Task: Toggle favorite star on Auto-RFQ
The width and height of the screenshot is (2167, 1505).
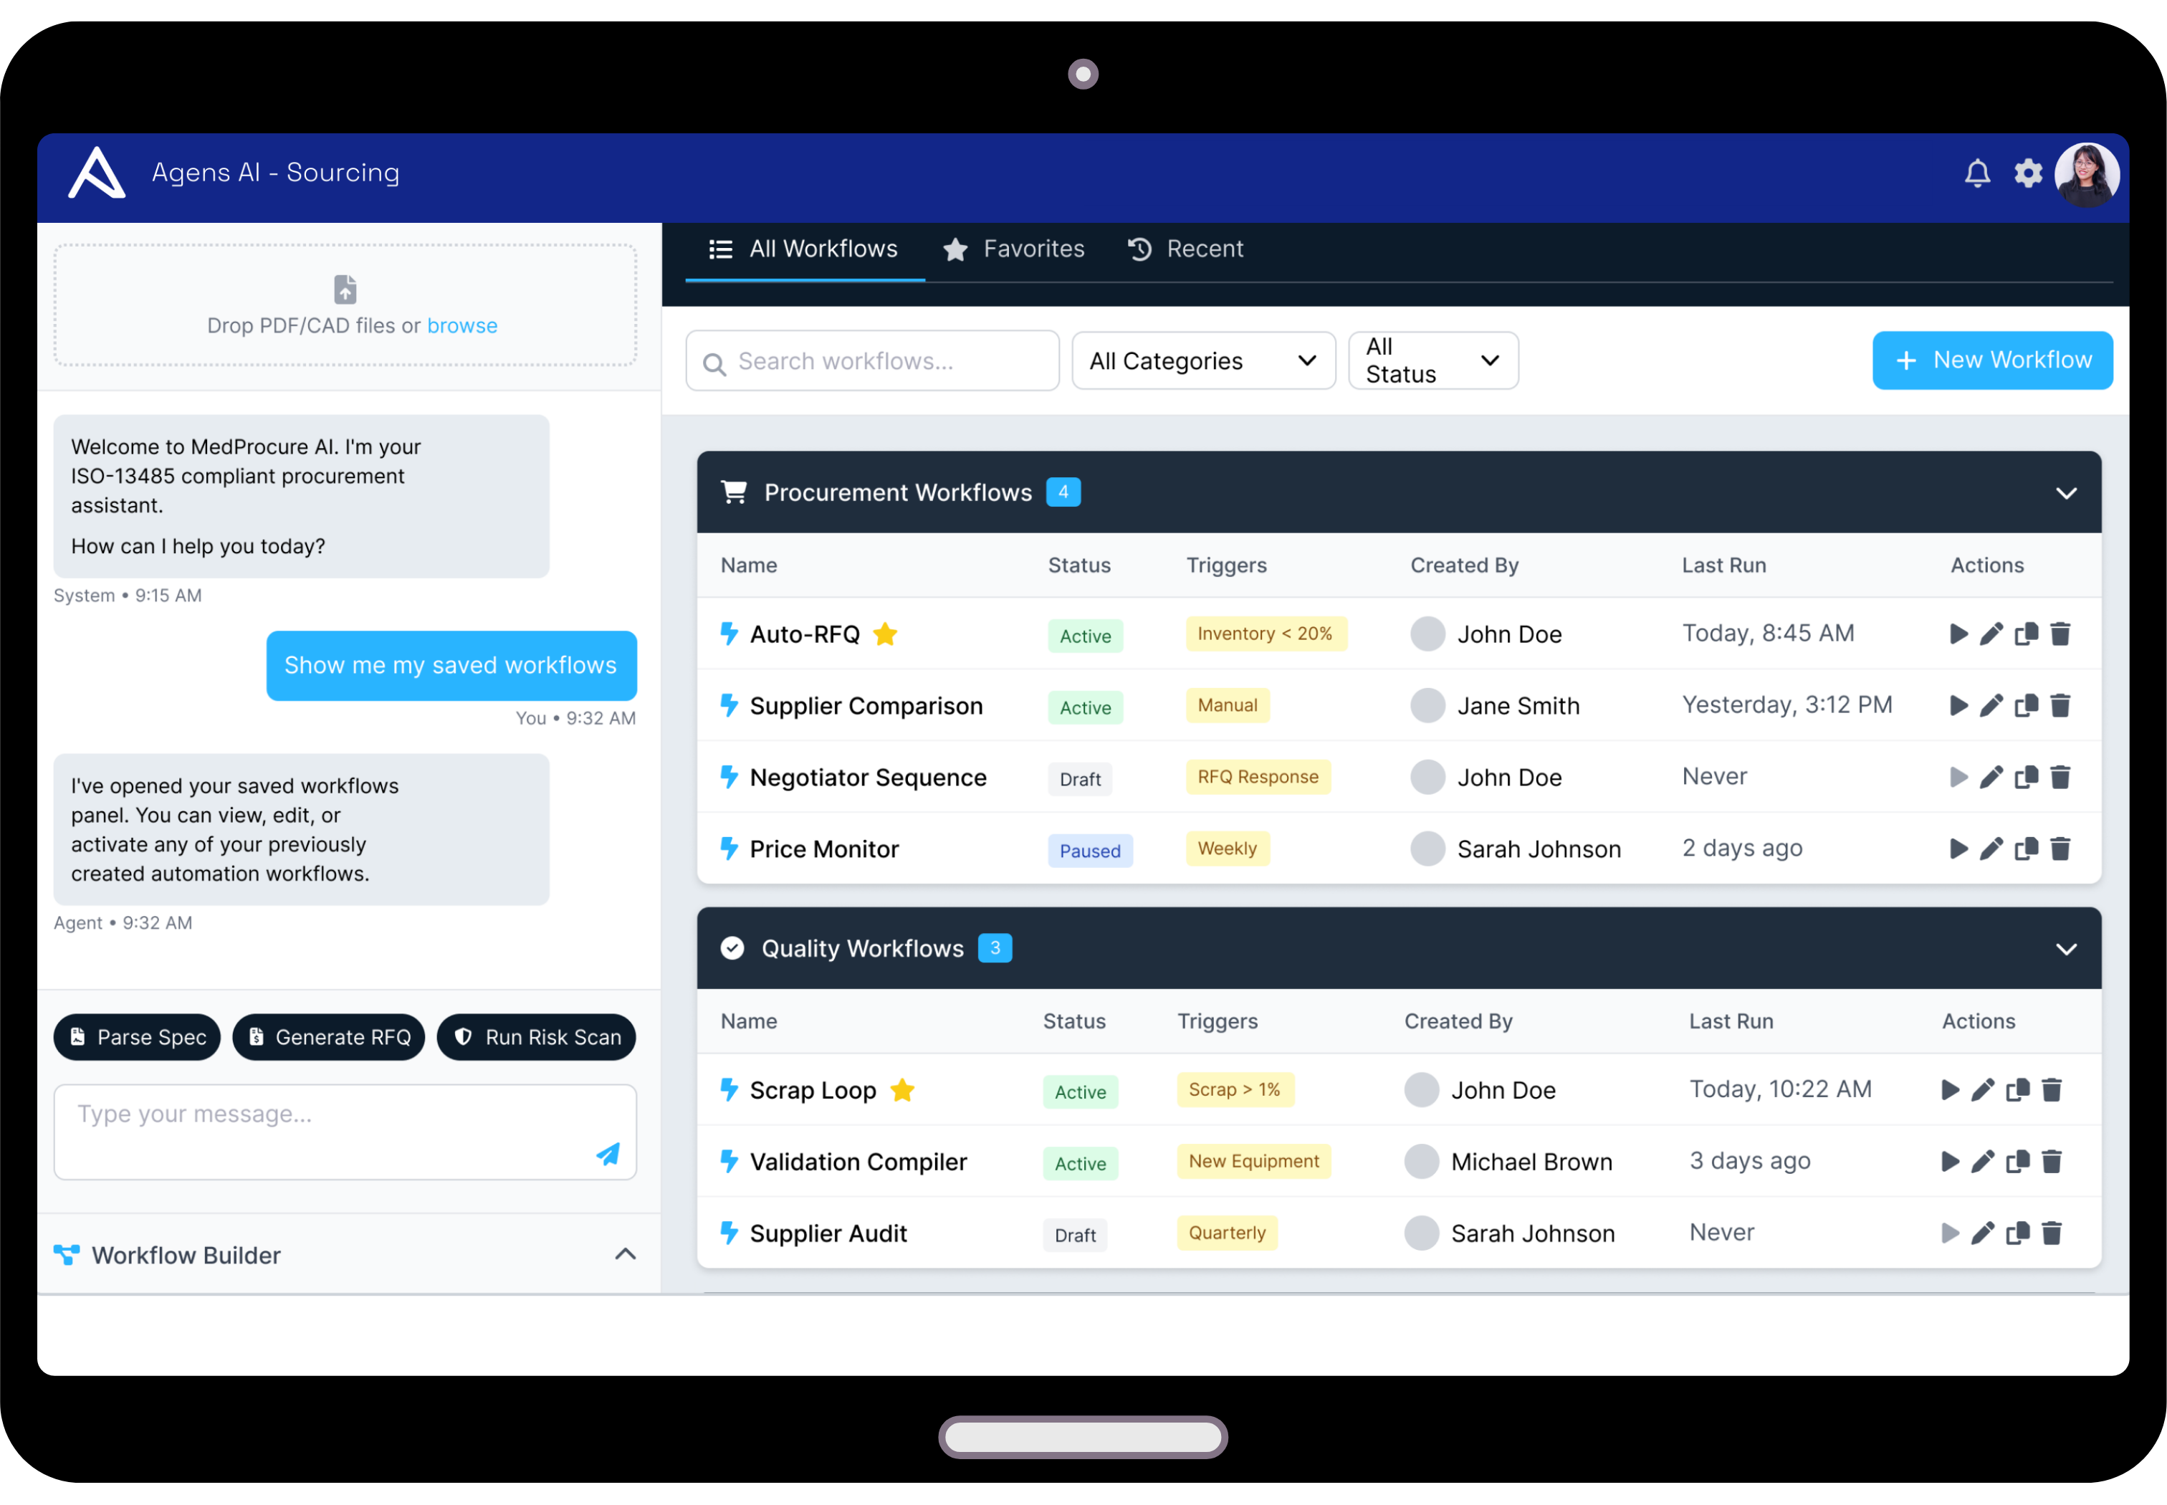Action: (884, 634)
